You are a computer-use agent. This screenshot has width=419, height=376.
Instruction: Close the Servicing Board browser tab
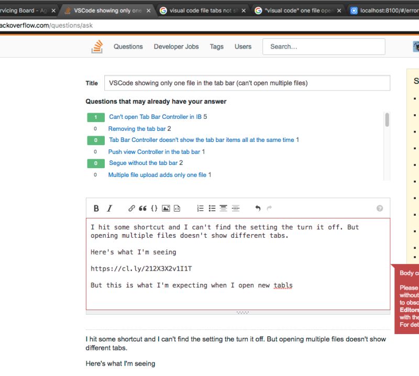tap(53, 10)
